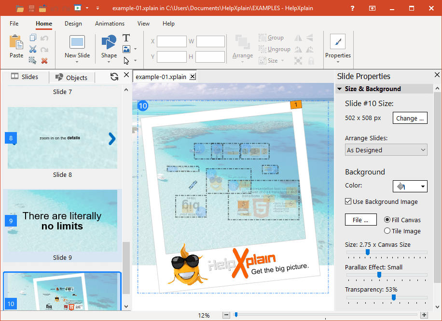Screen dimensions: 442x321
Task: Click the File ... background image button
Action: [361, 220]
